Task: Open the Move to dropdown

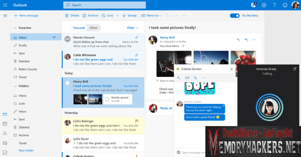Action: 151,16
